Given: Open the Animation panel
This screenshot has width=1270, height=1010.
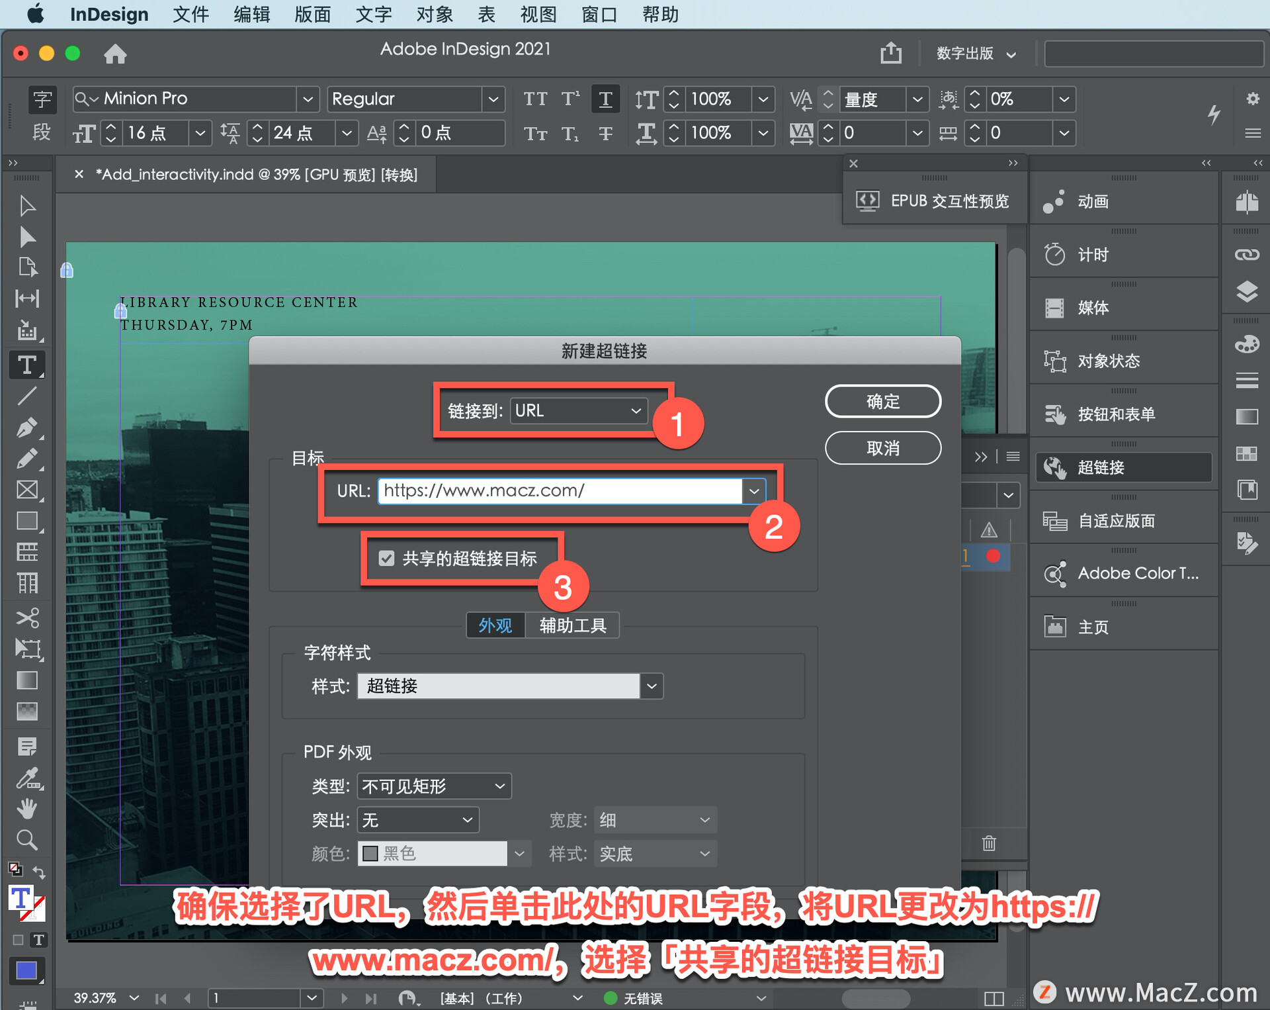Looking at the screenshot, I should [x=1123, y=201].
